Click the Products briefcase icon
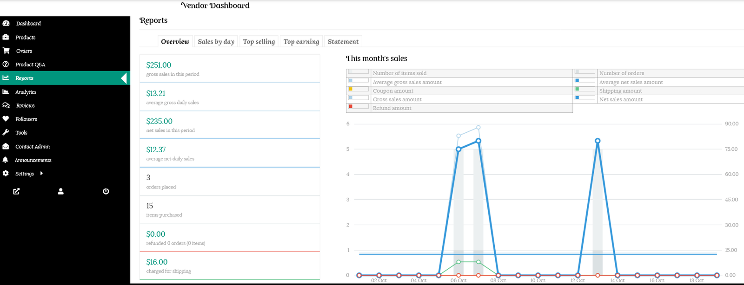This screenshot has width=744, height=285. pyautogui.click(x=6, y=37)
